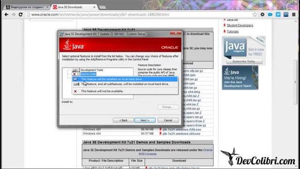Image resolution: width=300 pixels, height=169 pixels.
Task: Cancel the Java installation
Action: 168,120
